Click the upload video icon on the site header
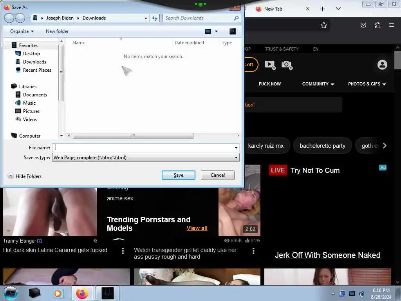The width and height of the screenshot is (401, 301). (x=270, y=65)
